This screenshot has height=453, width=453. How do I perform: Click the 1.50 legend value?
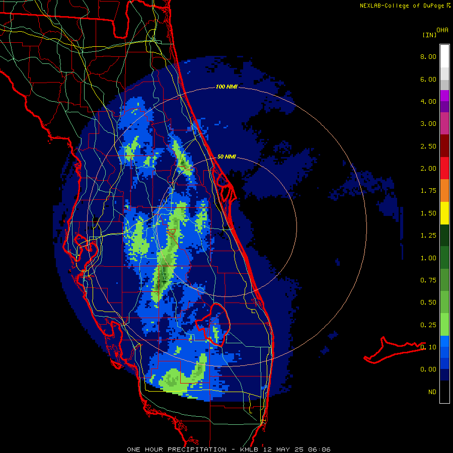pos(428,213)
